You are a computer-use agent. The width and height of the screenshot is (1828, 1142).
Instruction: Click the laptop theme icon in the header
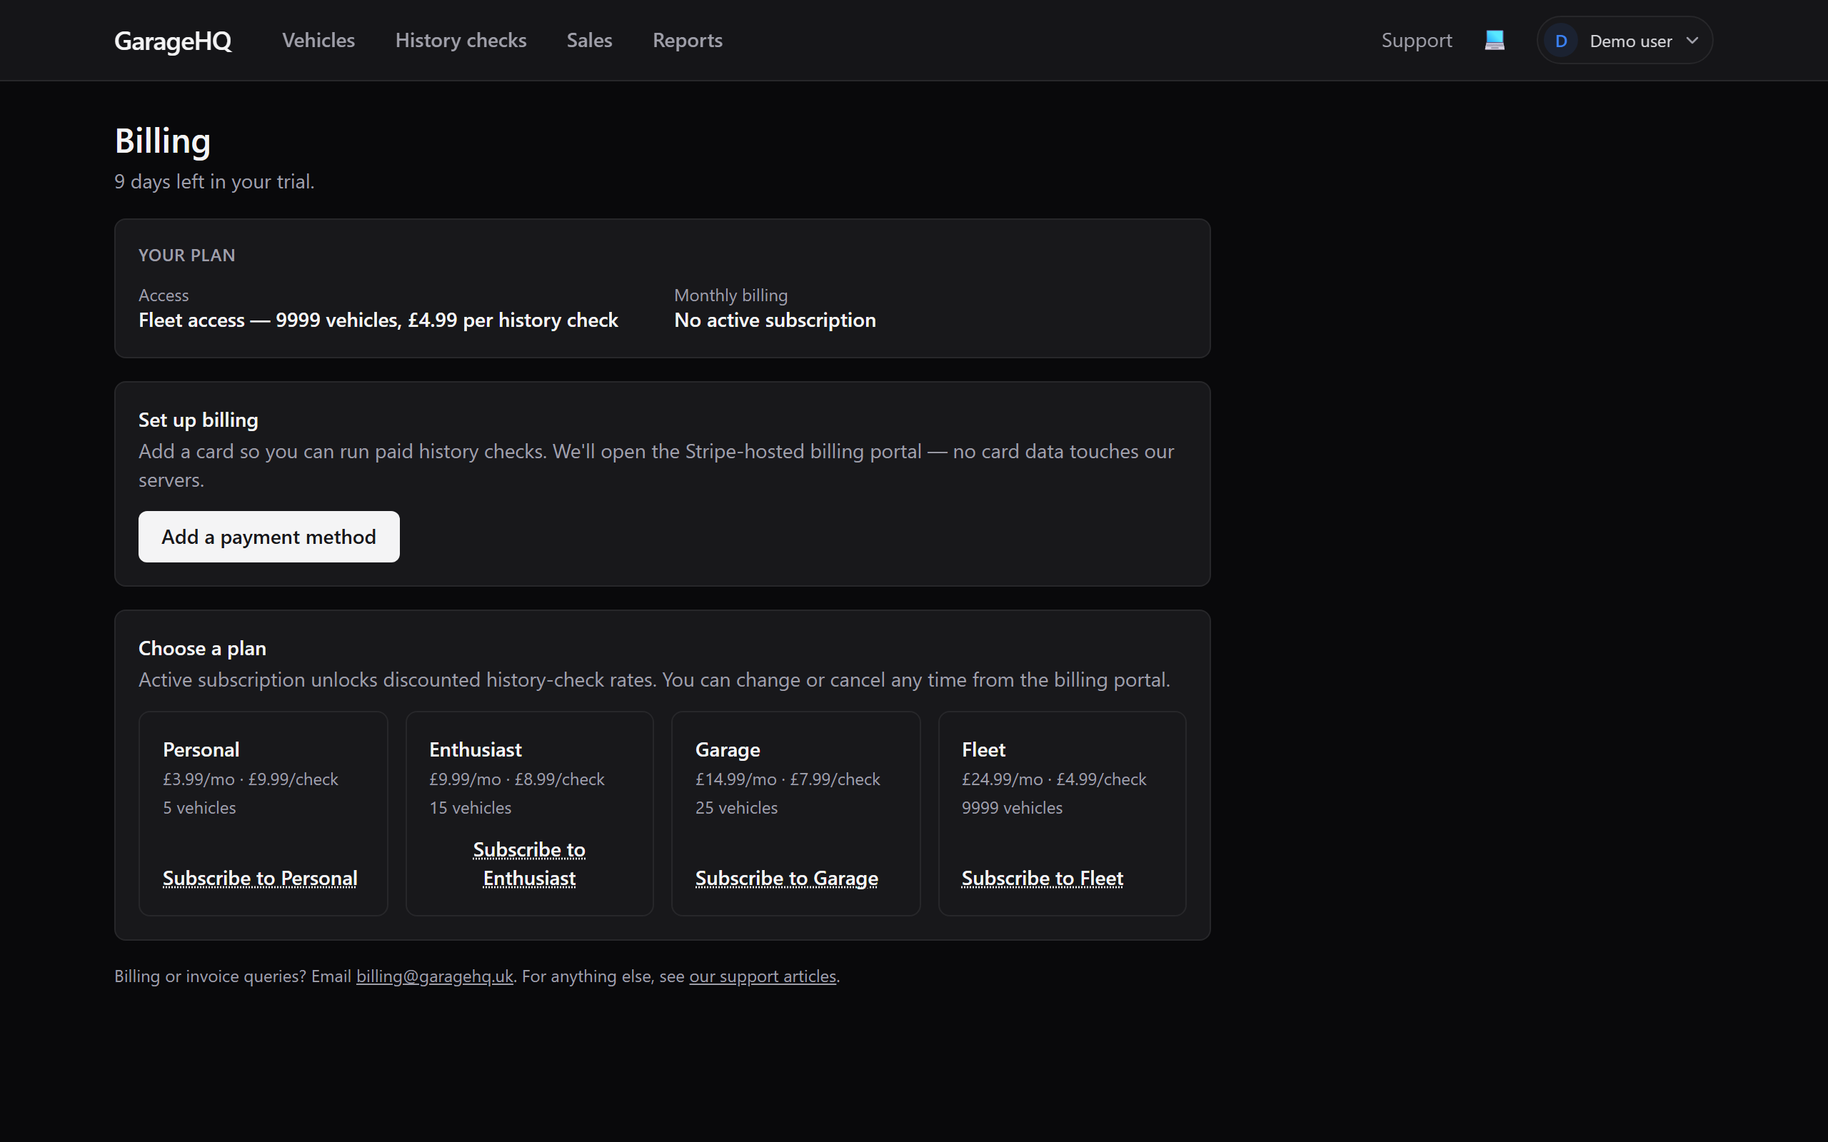[x=1494, y=40]
